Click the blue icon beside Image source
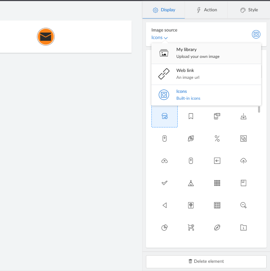Screen dimensions: 270x271 (256, 34)
